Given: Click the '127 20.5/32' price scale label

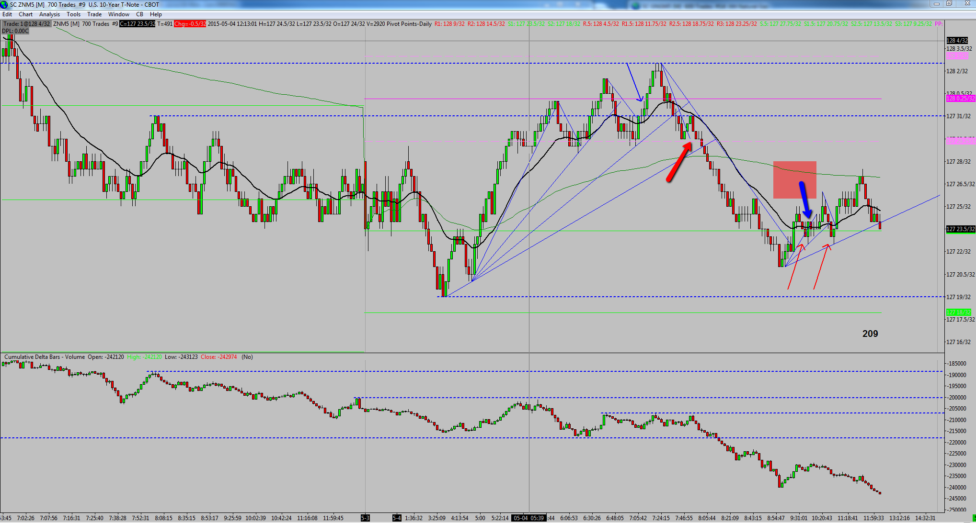Looking at the screenshot, I should point(961,275).
